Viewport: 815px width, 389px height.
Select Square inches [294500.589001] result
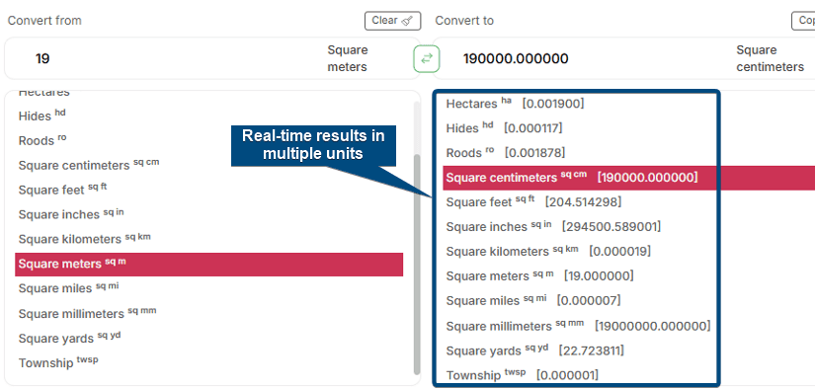(x=553, y=226)
